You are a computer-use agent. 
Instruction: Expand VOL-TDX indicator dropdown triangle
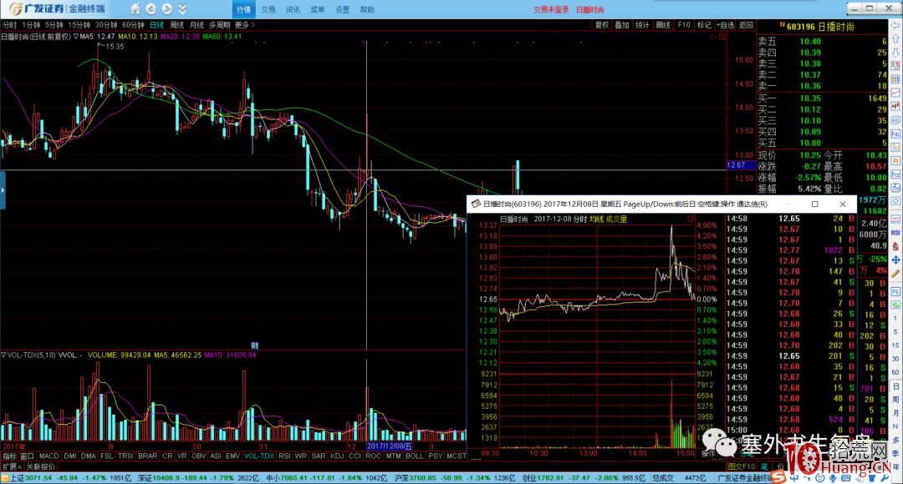pyautogui.click(x=3, y=355)
